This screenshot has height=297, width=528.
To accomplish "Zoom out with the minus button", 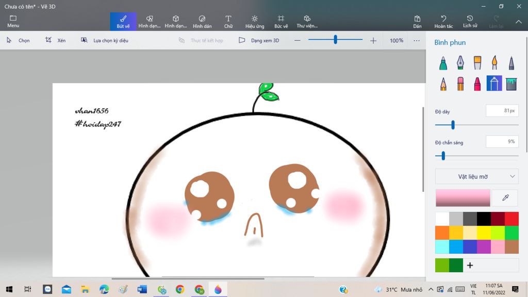I will point(297,40).
